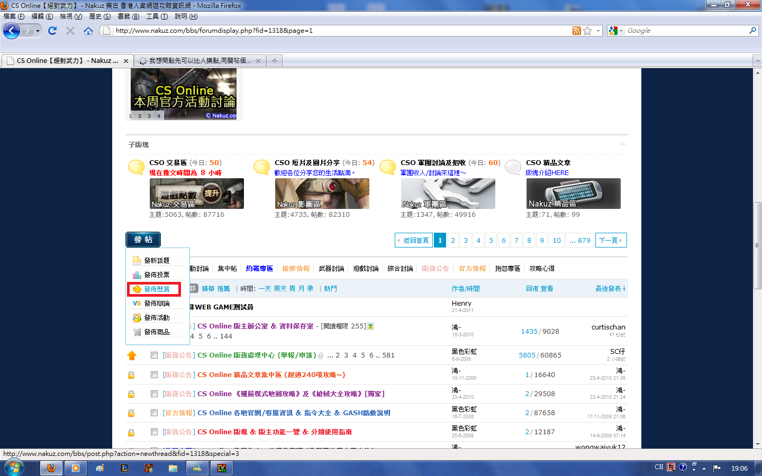The width and height of the screenshot is (762, 476).
Task: Click the 下一頁 next page button
Action: [611, 240]
